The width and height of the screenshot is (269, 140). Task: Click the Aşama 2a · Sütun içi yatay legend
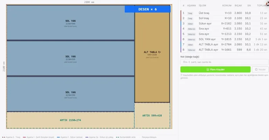click(x=99, y=137)
